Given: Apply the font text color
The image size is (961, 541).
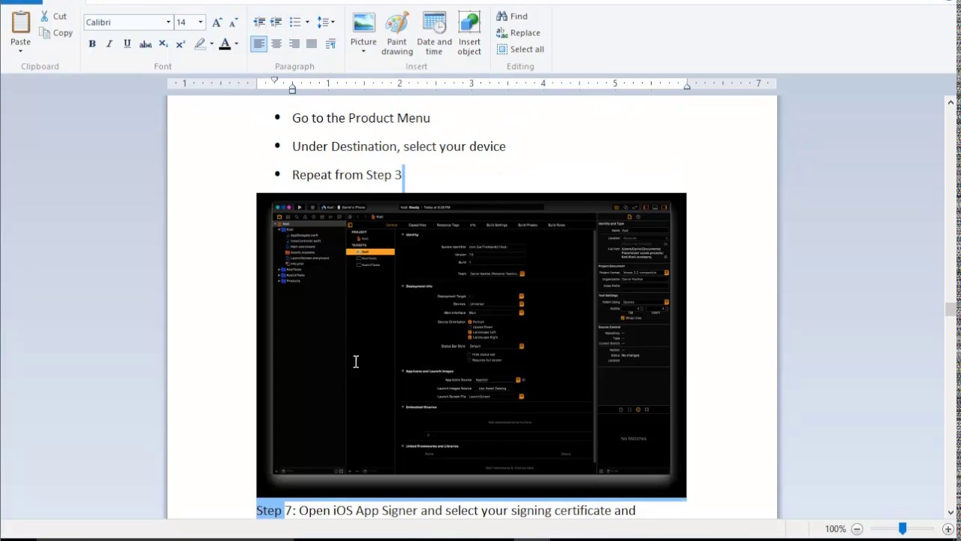Looking at the screenshot, I should pos(224,44).
